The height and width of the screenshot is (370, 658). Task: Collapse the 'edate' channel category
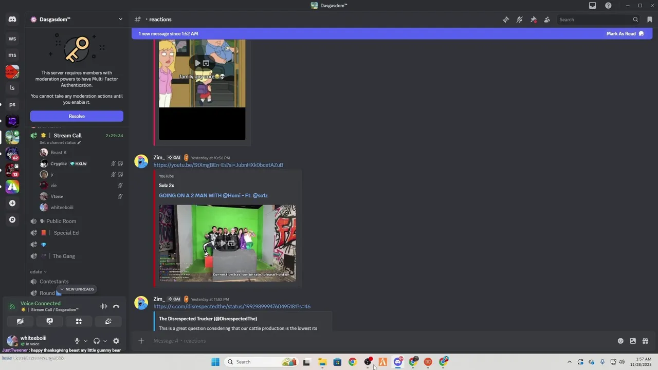click(38, 272)
